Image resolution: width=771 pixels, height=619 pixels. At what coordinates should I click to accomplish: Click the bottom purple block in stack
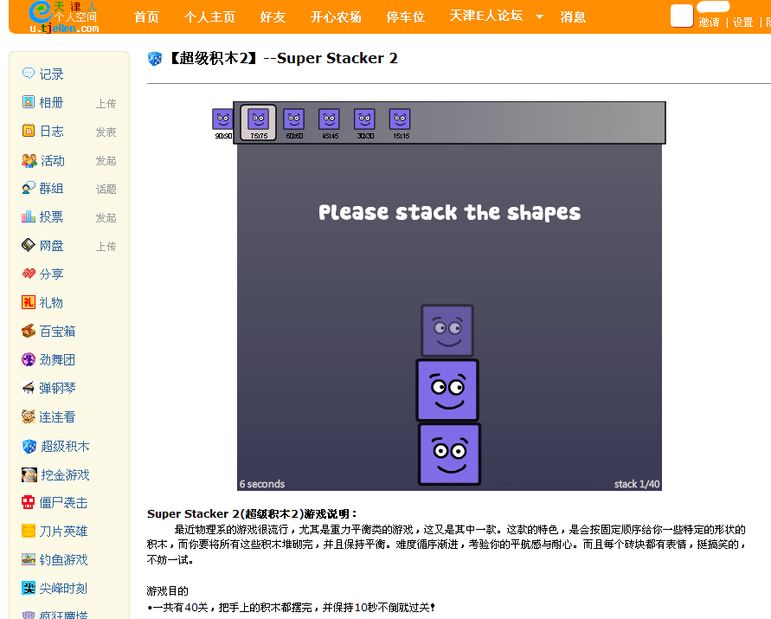coord(449,455)
